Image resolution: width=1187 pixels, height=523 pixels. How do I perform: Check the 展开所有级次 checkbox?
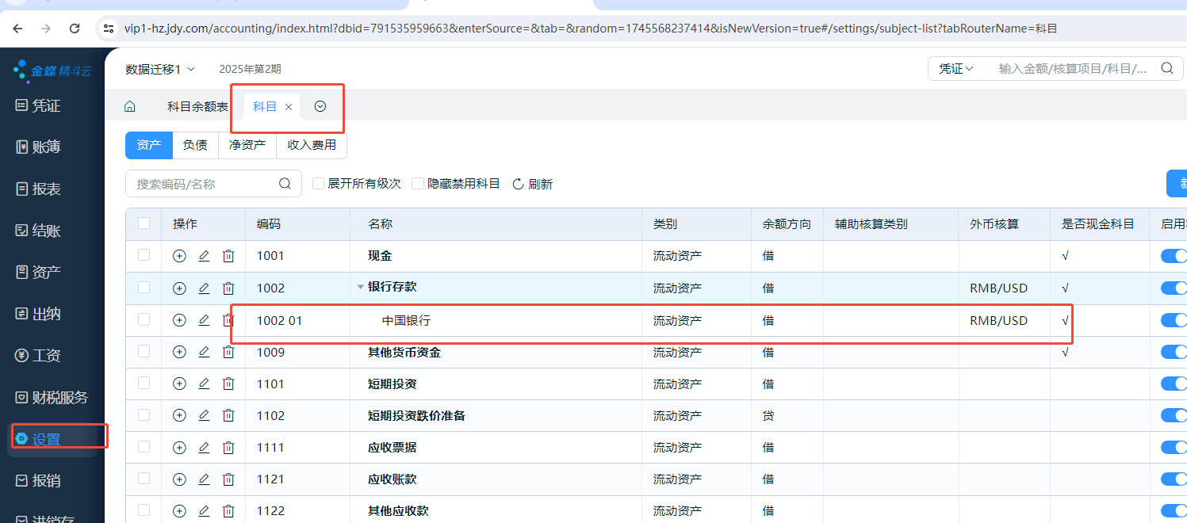pyautogui.click(x=319, y=184)
